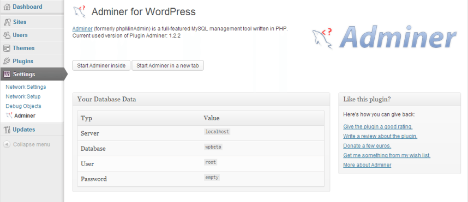Click the User row label
468x202 pixels.
coord(87,164)
